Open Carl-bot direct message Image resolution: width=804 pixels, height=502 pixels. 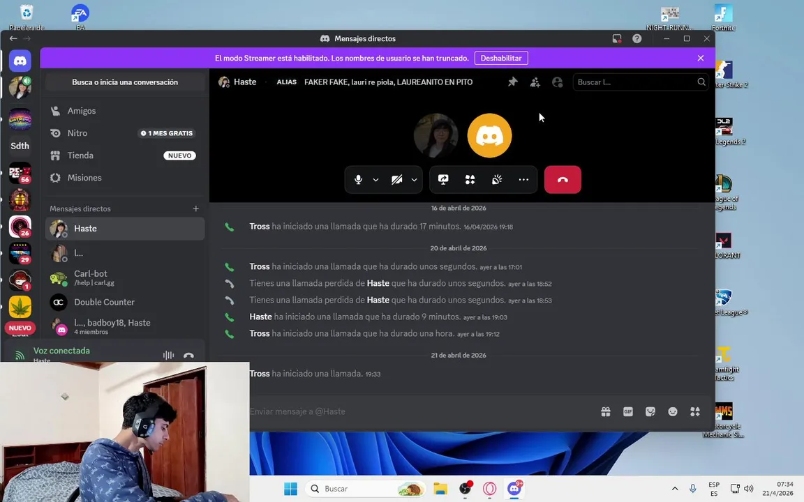coord(125,277)
